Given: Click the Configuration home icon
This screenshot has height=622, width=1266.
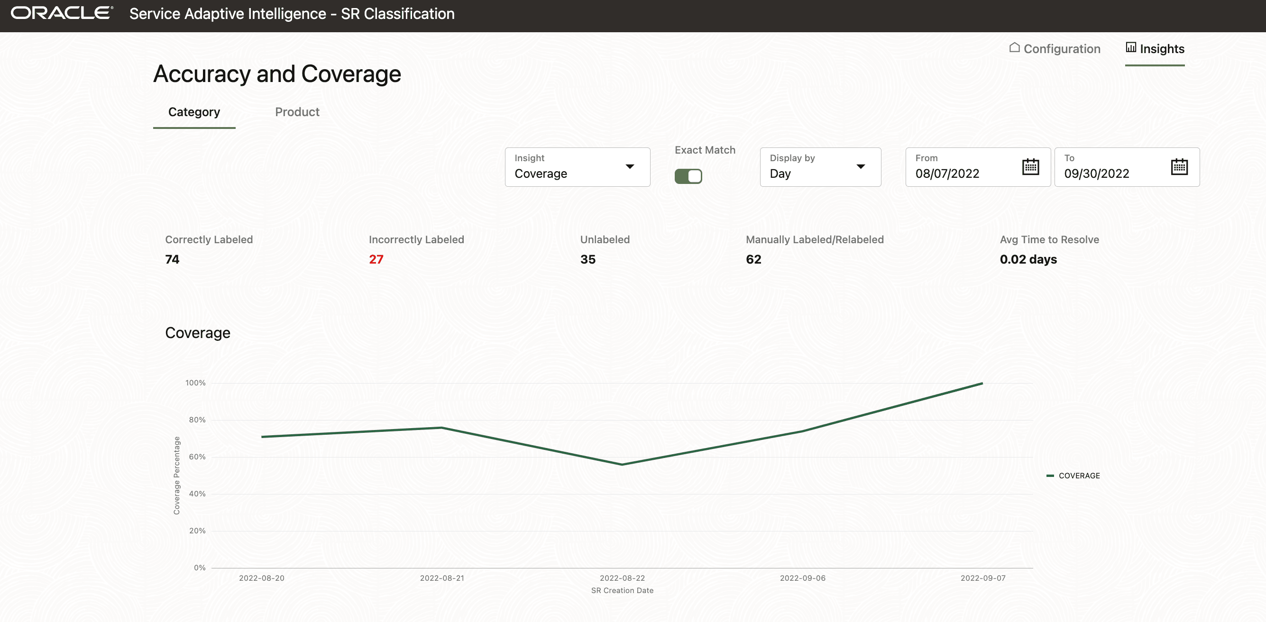Looking at the screenshot, I should pos(1014,48).
